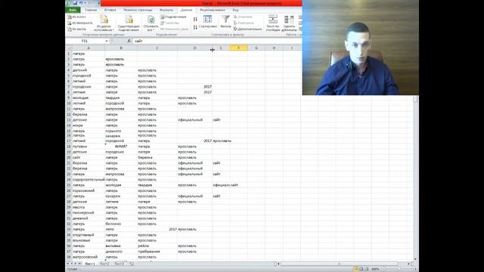
Task: Click the horizontal scrollbar thumb
Action: (339, 264)
